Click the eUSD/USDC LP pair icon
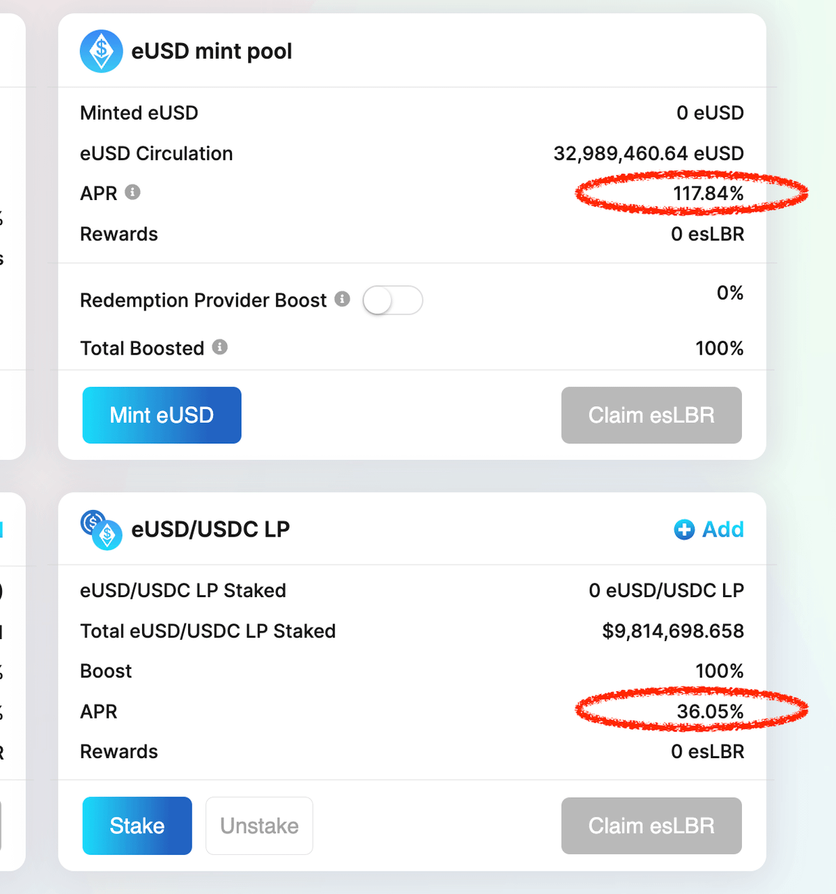836x894 pixels. (102, 530)
